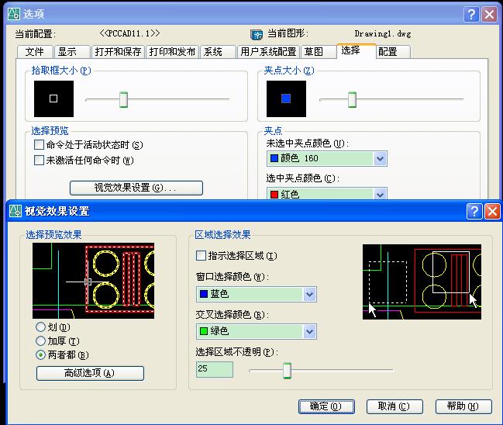Open the 打印和发布 tab
The width and height of the screenshot is (503, 425).
click(172, 52)
